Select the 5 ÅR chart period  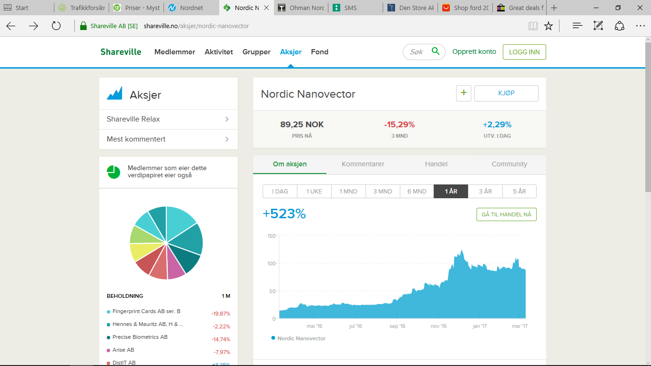(519, 191)
